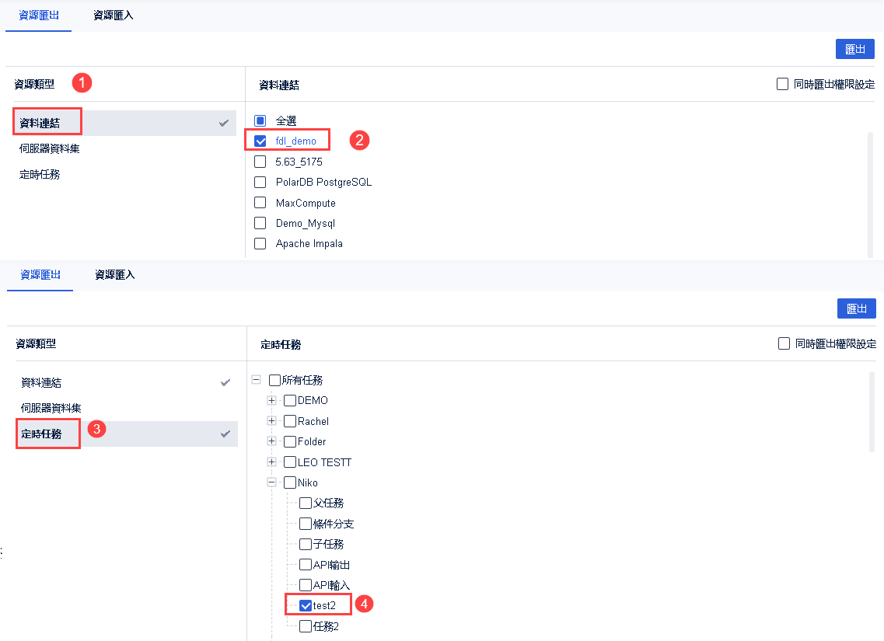The width and height of the screenshot is (884, 641).
Task: Click the red number 3 badge beside 定時任務
Action: [96, 429]
